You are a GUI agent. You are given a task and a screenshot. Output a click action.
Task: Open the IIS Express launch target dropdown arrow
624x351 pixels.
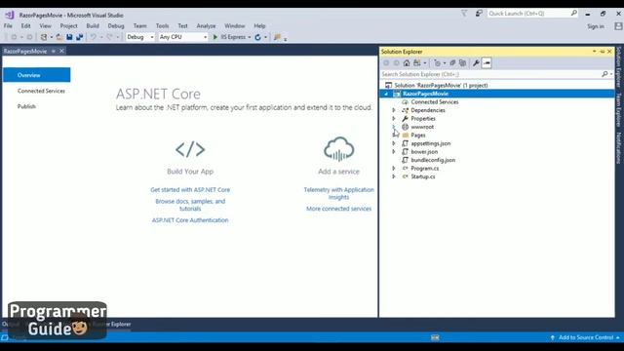[250, 37]
